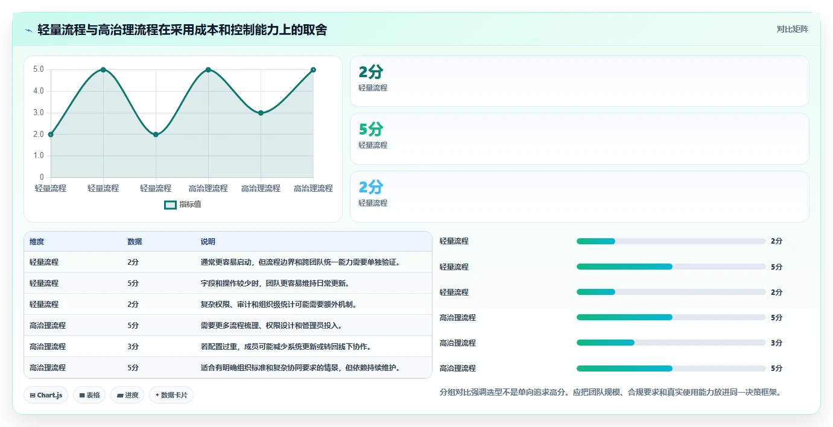Click the 维度 column header
The image size is (833, 427).
coord(37,241)
